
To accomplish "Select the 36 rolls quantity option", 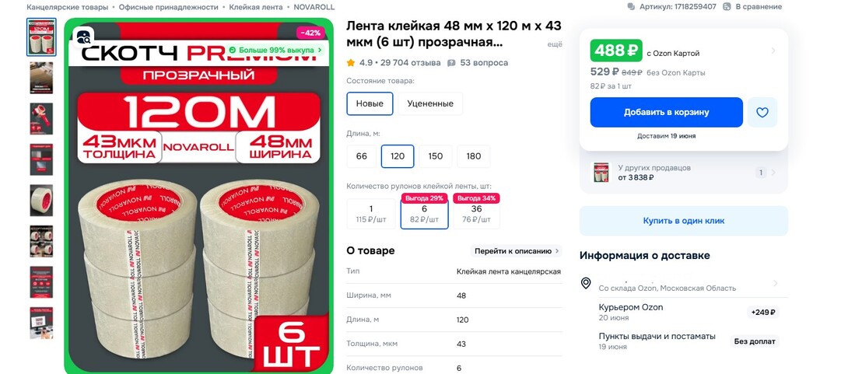I will pos(476,214).
